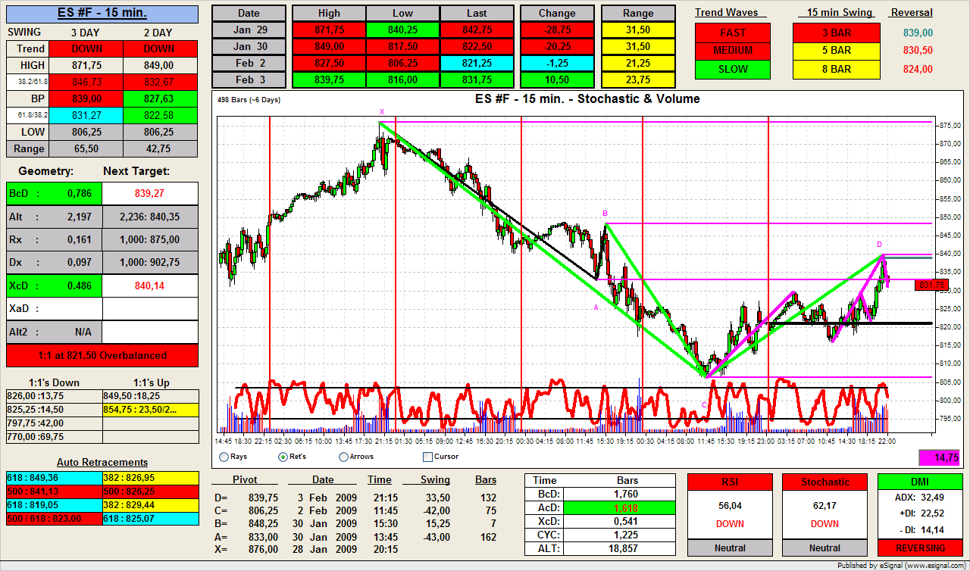Image resolution: width=970 pixels, height=571 pixels.
Task: Click the 10,50 Change cell for Feb 3
Action: [x=557, y=80]
